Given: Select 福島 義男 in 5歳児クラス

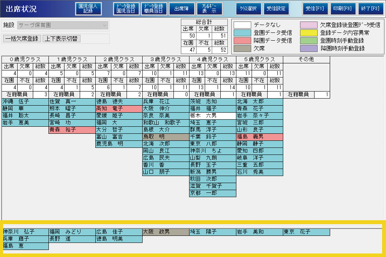Looking at the screenshot, I should [259, 137].
